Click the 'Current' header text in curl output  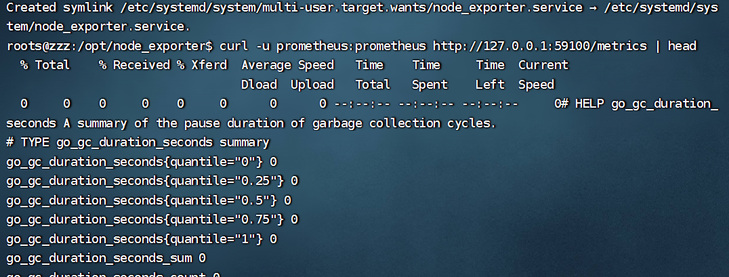(x=543, y=65)
